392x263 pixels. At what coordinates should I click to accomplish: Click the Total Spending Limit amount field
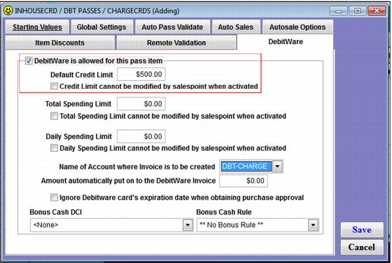pos(141,104)
